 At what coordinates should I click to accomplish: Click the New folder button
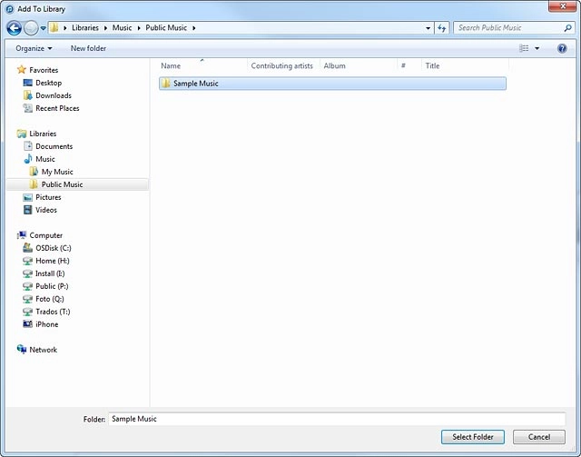(88, 48)
